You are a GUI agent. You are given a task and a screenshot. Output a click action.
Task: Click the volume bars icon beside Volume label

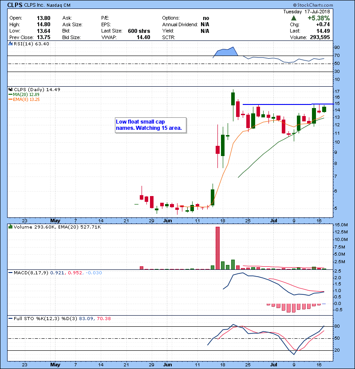click(x=10, y=227)
